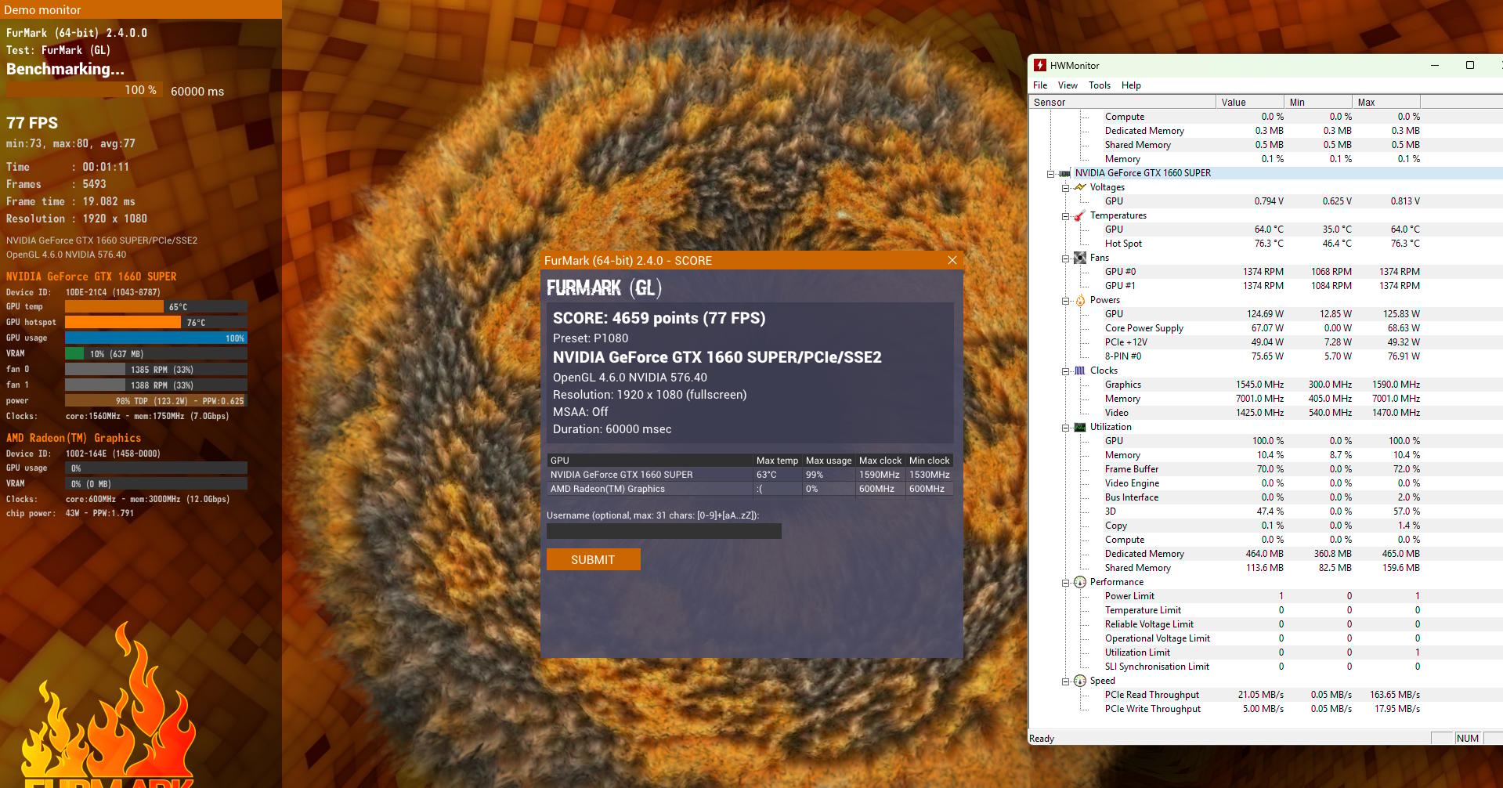The width and height of the screenshot is (1503, 788).
Task: Click the Benchmarking 100 % progress bar
Action: coord(85,90)
